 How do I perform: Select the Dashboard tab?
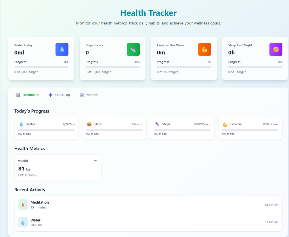click(27, 95)
